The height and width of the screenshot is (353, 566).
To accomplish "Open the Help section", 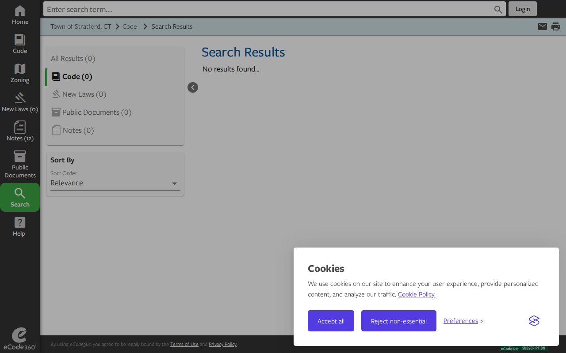I will pos(20,227).
